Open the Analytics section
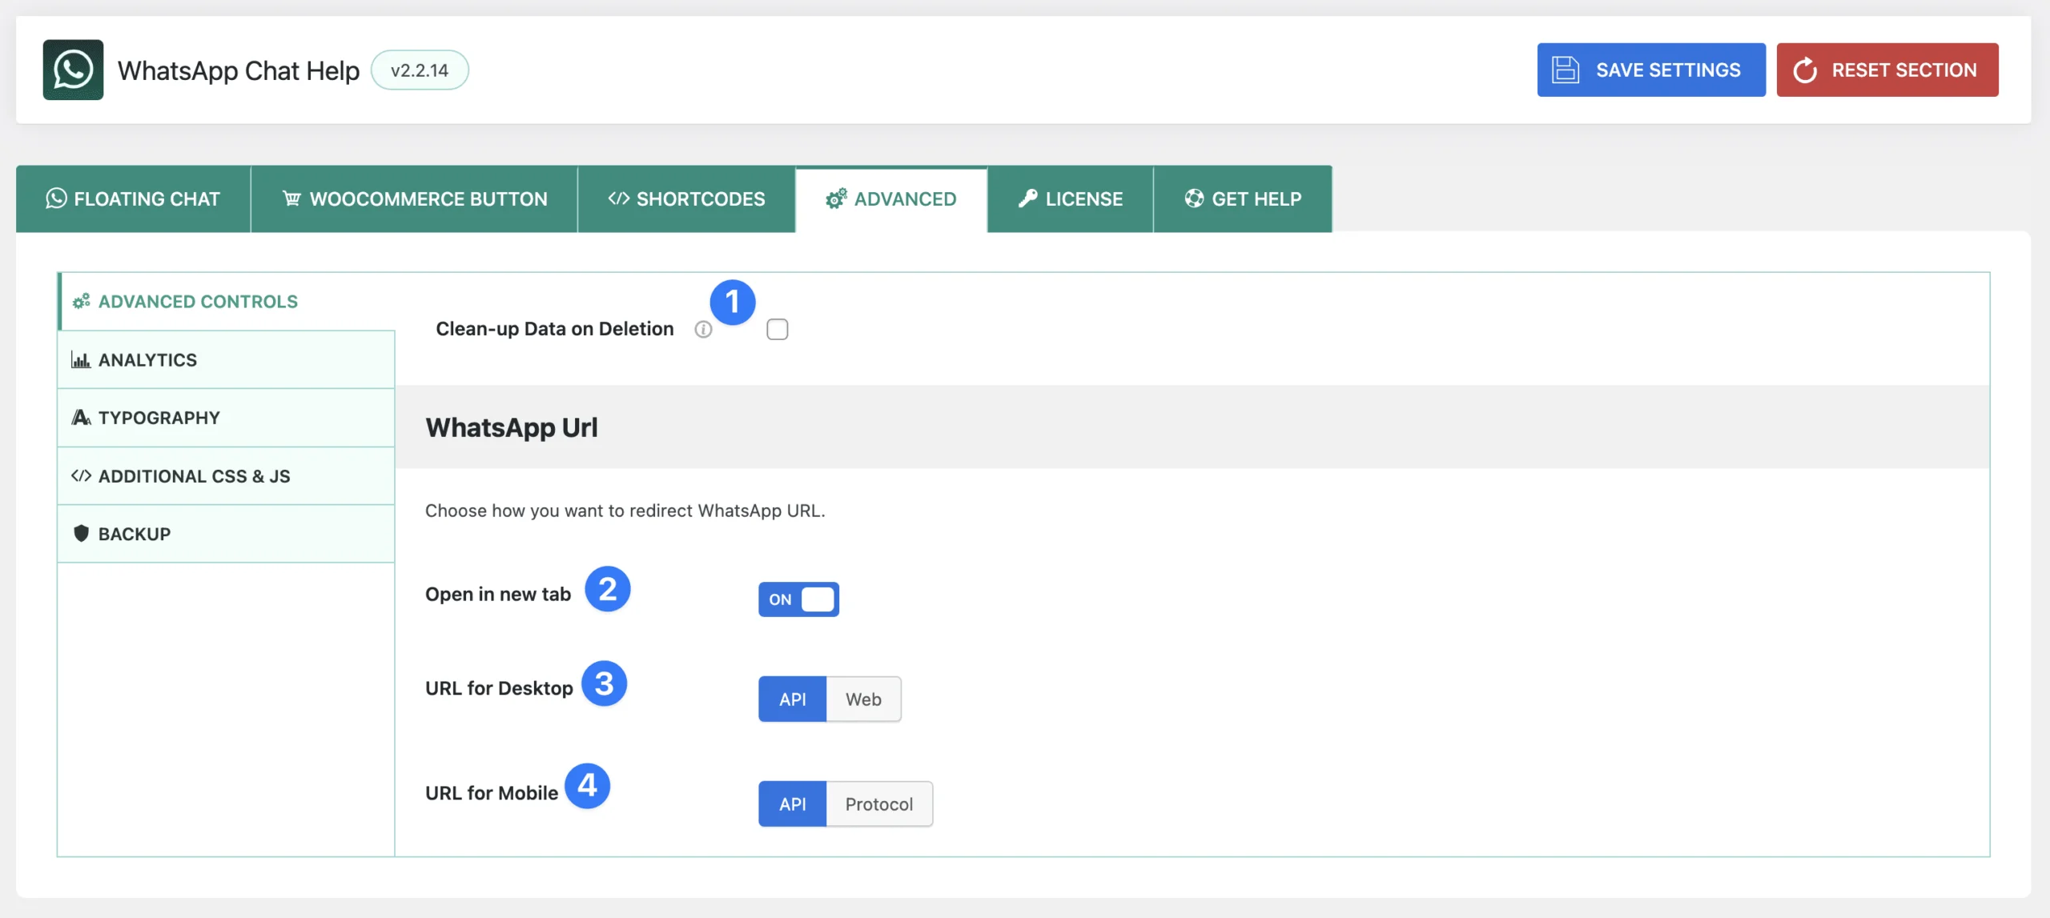Image resolution: width=2050 pixels, height=918 pixels. tap(227, 360)
